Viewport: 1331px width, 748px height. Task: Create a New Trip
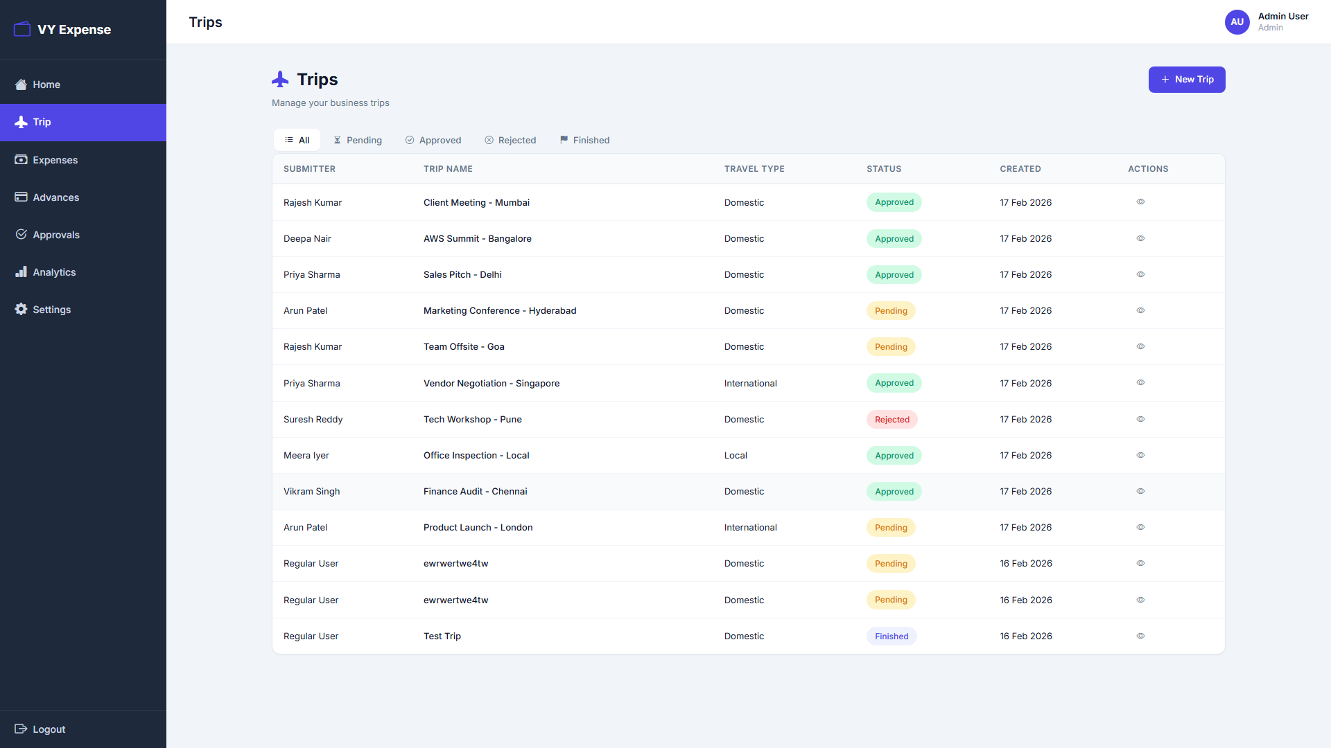1186,79
